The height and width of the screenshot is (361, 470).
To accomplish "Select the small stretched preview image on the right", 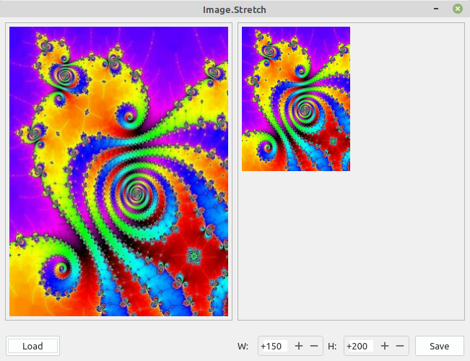I will click(x=296, y=99).
